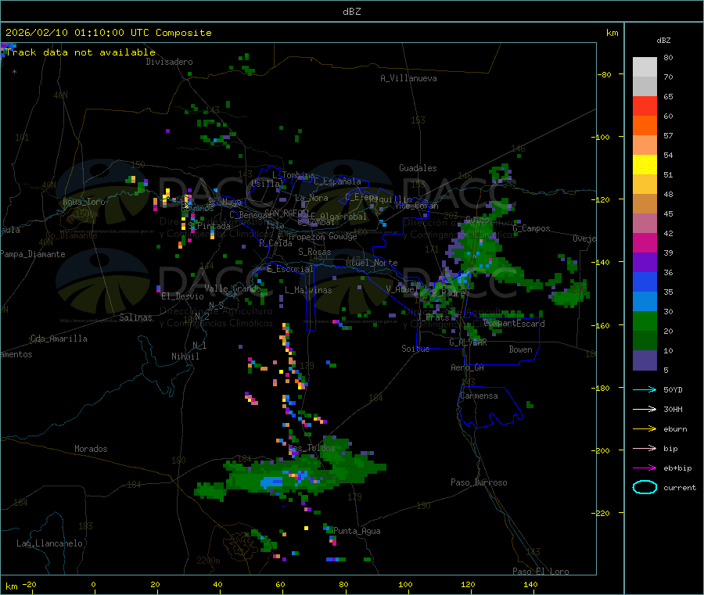Click the 'Los_Toldos' map label

[311, 448]
